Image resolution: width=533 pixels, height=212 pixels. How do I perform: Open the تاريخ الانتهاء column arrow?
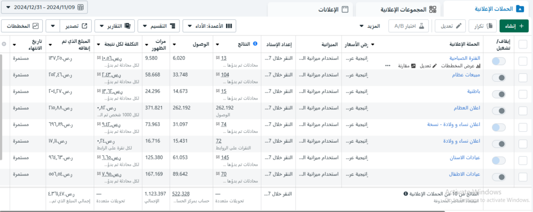[15, 44]
